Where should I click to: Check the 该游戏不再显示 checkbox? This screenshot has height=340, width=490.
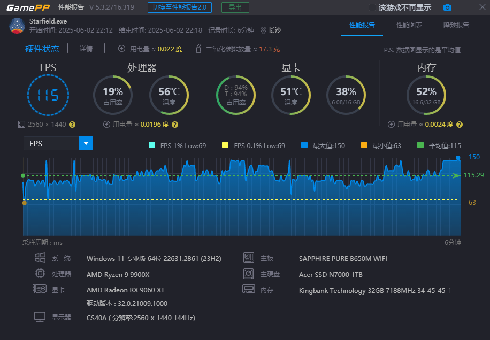point(372,7)
